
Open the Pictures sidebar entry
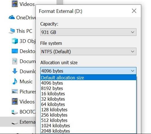28,91
